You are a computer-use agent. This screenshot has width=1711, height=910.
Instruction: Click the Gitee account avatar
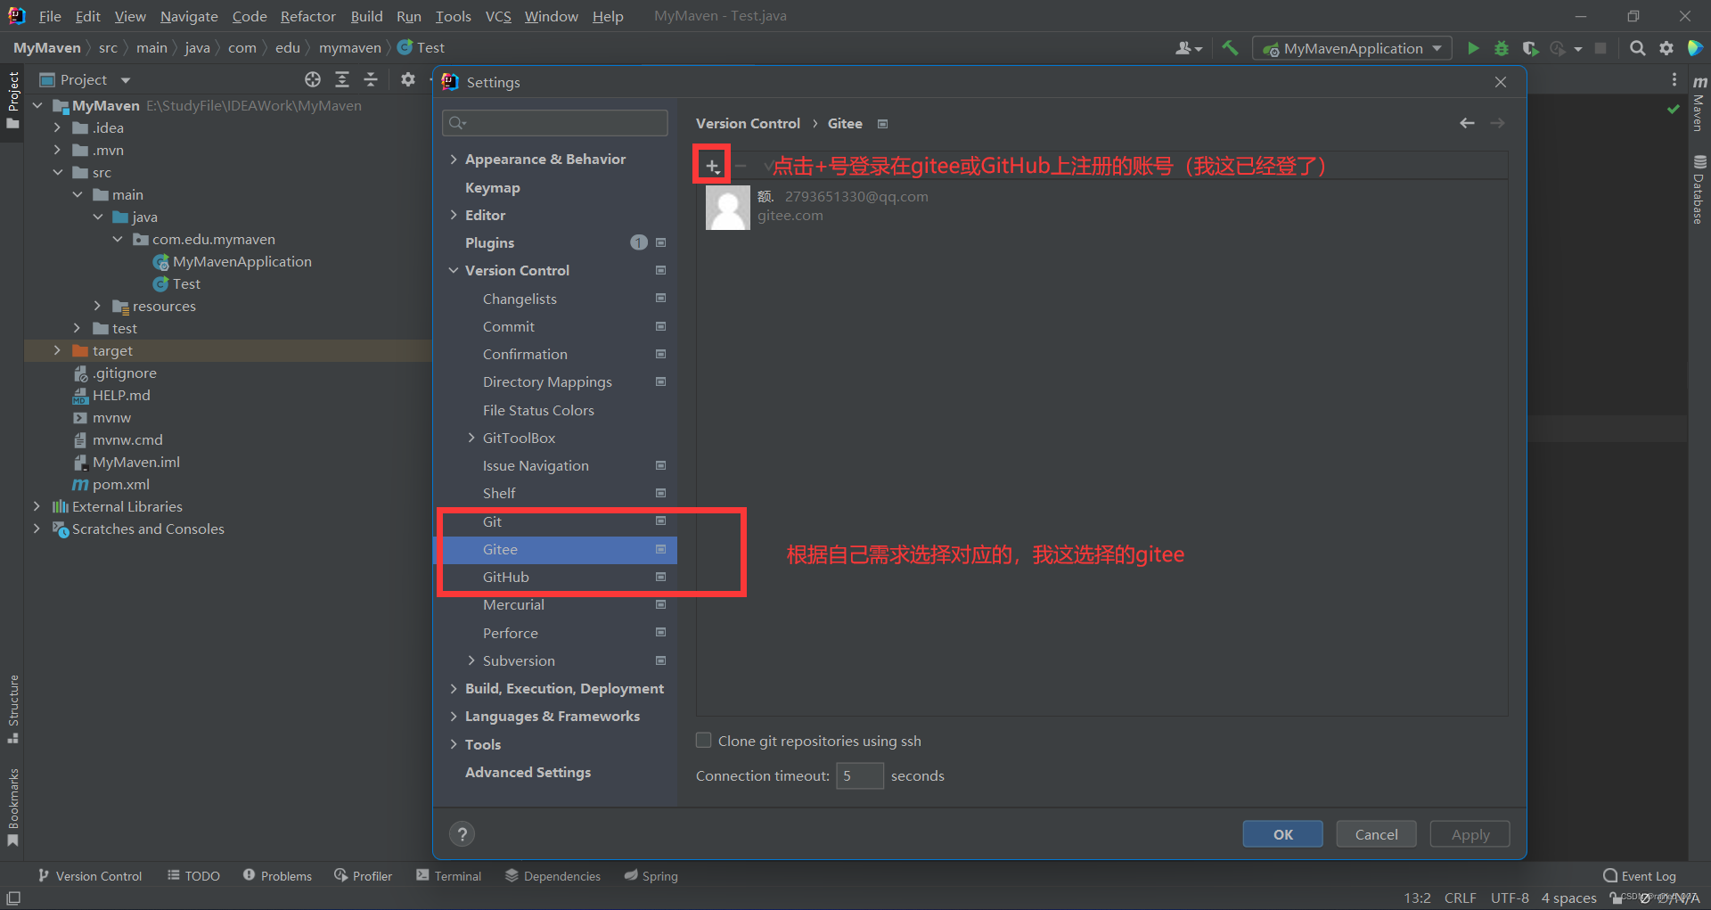point(727,207)
